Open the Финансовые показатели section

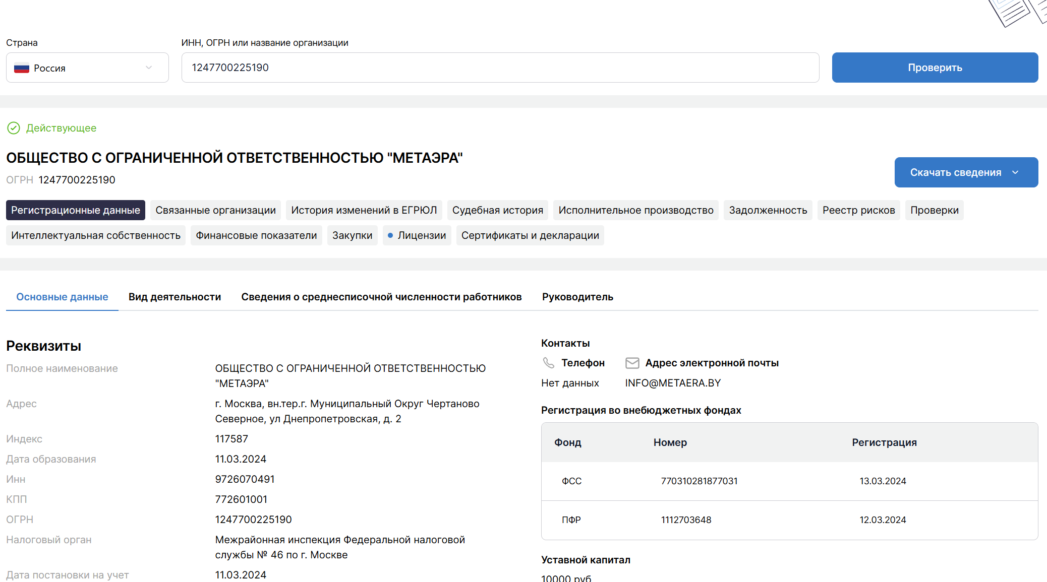coord(256,235)
